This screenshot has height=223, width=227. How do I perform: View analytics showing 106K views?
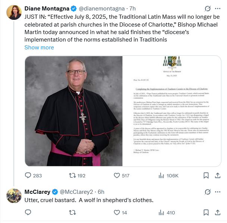[162, 175]
